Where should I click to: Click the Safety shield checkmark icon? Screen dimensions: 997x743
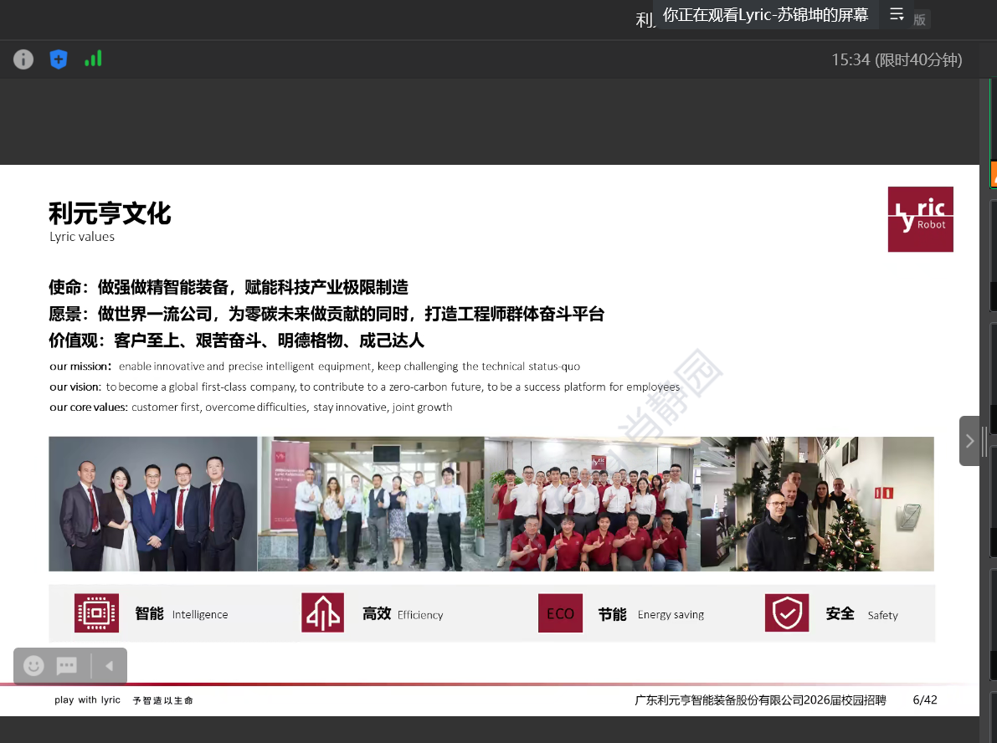pyautogui.click(x=787, y=613)
